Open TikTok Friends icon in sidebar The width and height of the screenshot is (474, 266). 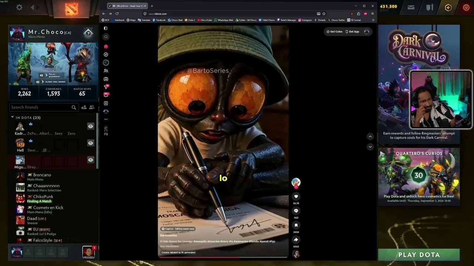106,71
